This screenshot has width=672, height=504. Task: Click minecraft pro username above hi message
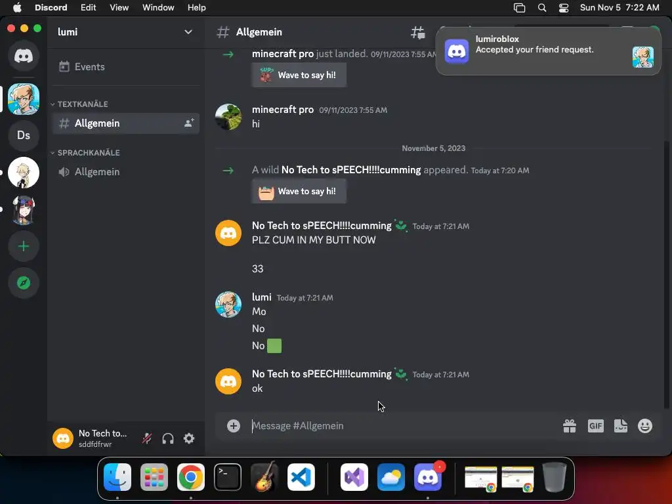283,110
